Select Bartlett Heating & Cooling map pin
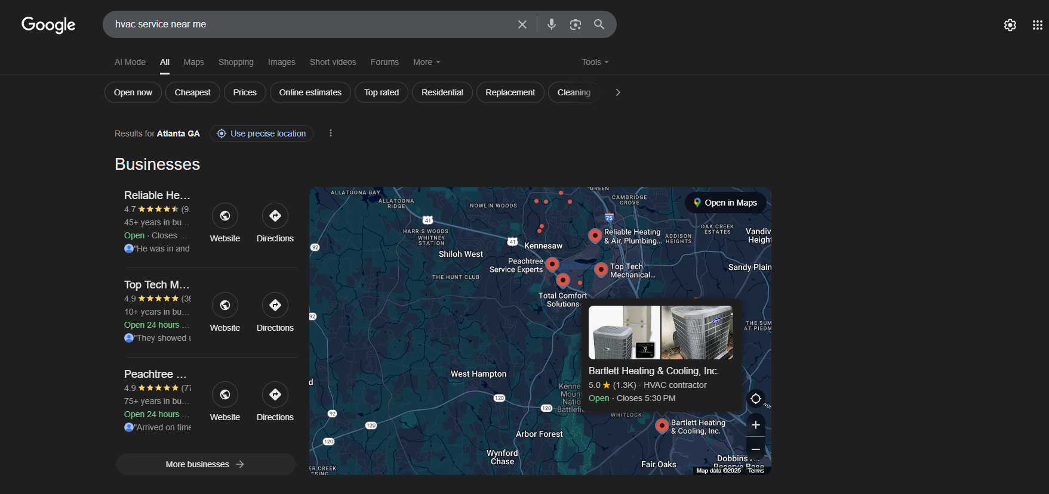Screen dimensions: 1049x494 tap(662, 425)
